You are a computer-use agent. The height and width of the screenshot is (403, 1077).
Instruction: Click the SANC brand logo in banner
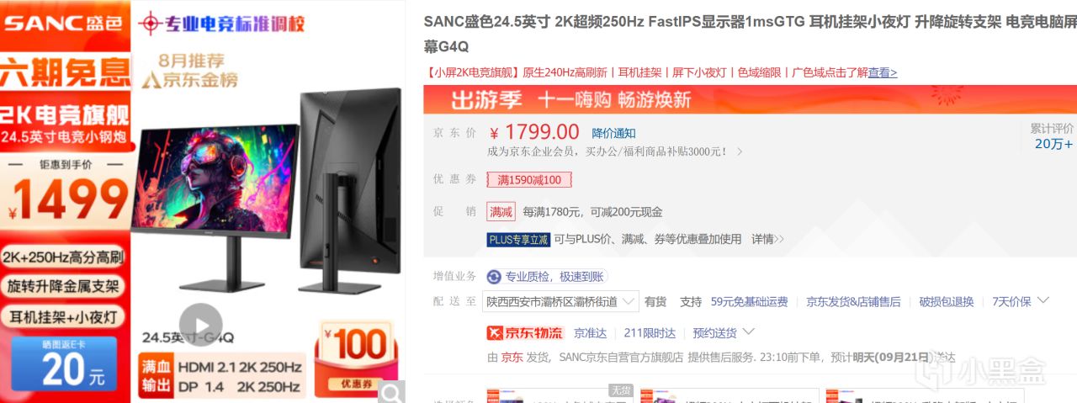[x=66, y=24]
